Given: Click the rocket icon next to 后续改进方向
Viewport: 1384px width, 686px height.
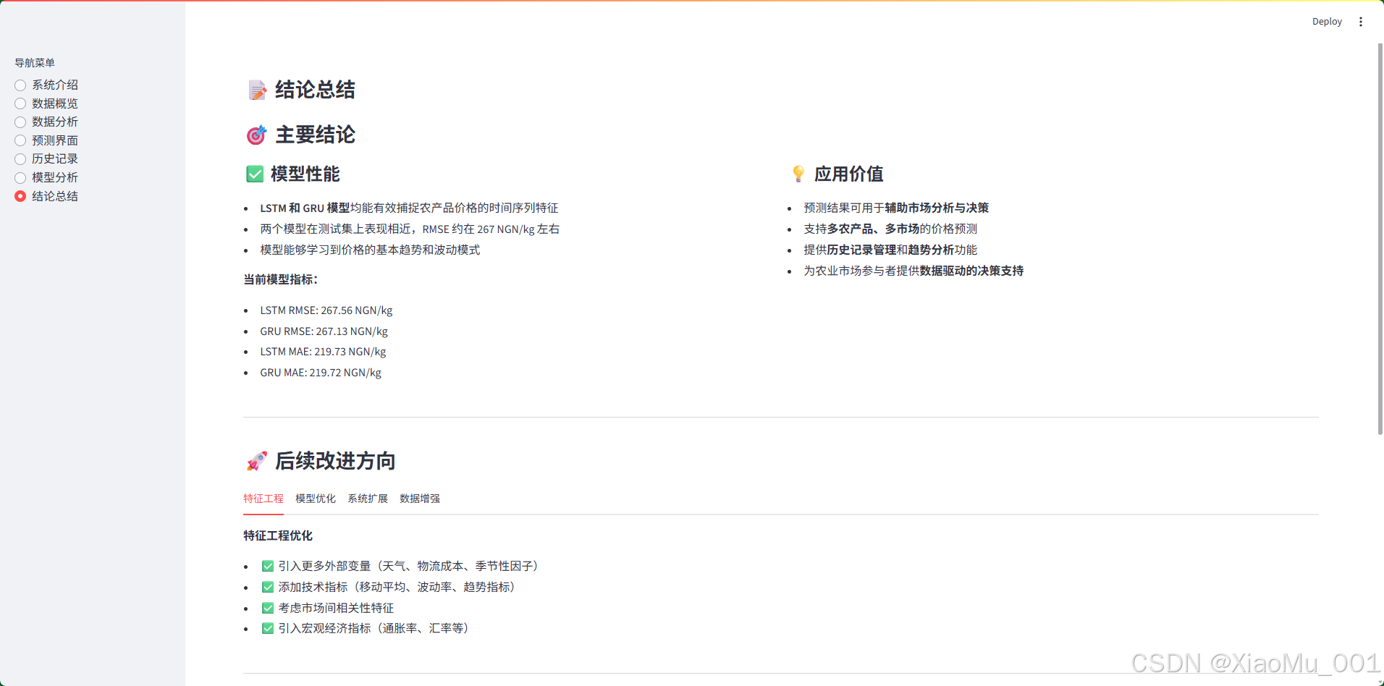Looking at the screenshot, I should click(x=256, y=461).
